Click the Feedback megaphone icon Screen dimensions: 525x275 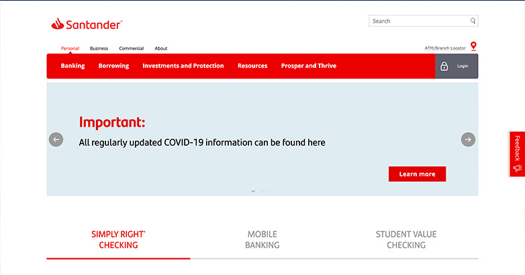pyautogui.click(x=518, y=168)
